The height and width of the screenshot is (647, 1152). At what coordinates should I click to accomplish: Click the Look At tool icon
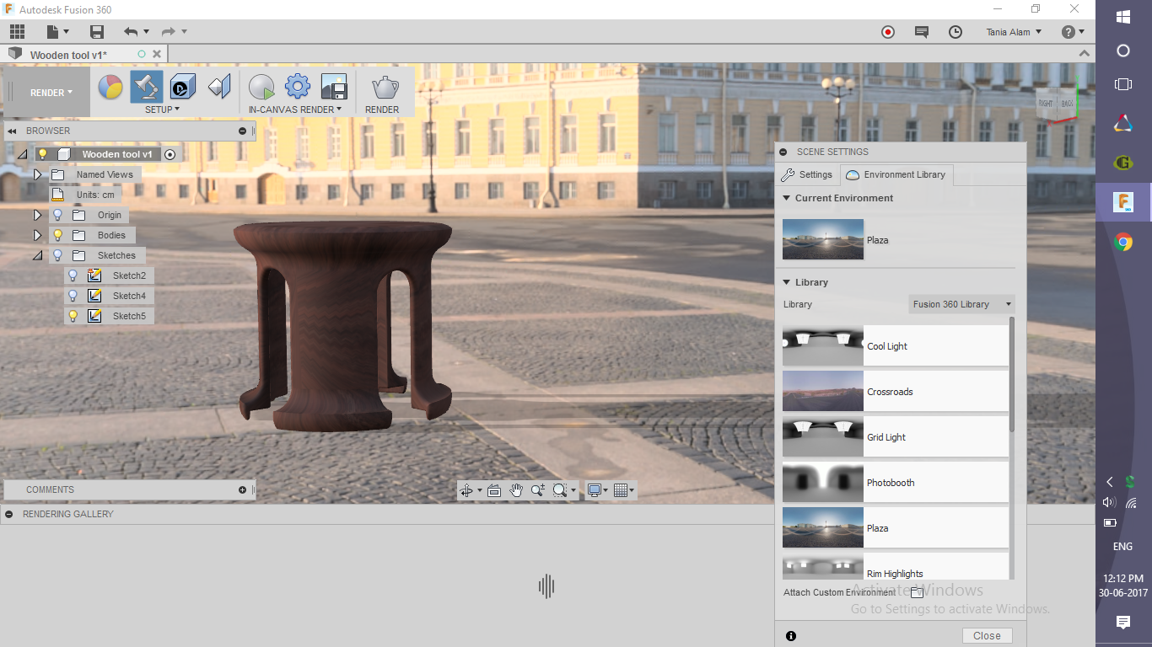[x=494, y=490]
